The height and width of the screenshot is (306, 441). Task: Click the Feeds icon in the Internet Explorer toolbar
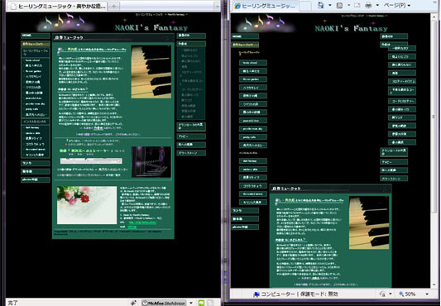[340, 5]
